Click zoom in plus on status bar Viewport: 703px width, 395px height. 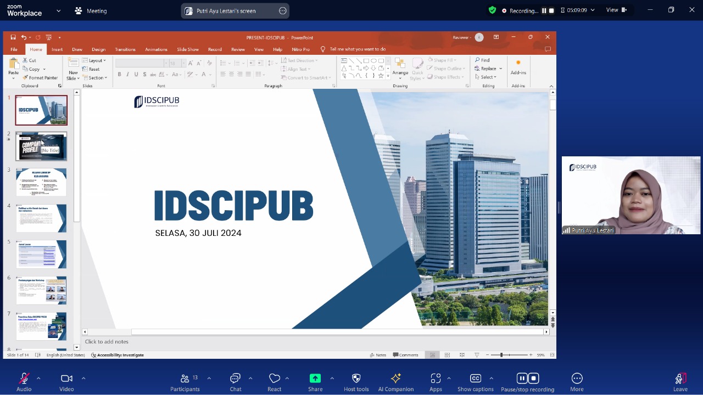[x=531, y=355]
